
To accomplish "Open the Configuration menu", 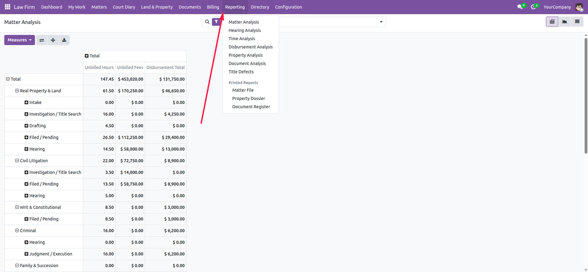I will click(x=288, y=7).
